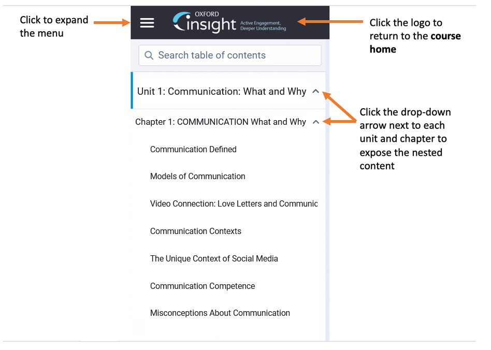This screenshot has width=491, height=350.
Task: Open Communication Contexts section
Action: pyautogui.click(x=196, y=231)
